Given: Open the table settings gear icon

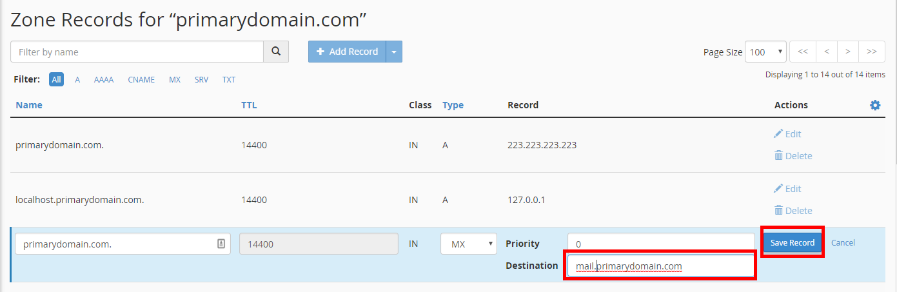Looking at the screenshot, I should pyautogui.click(x=875, y=105).
